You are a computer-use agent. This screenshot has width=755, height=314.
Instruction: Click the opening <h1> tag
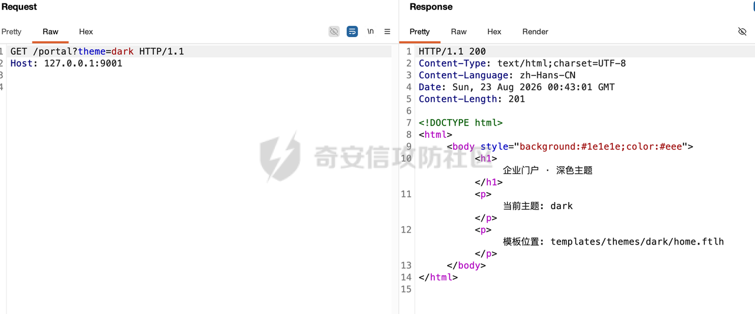(x=486, y=158)
